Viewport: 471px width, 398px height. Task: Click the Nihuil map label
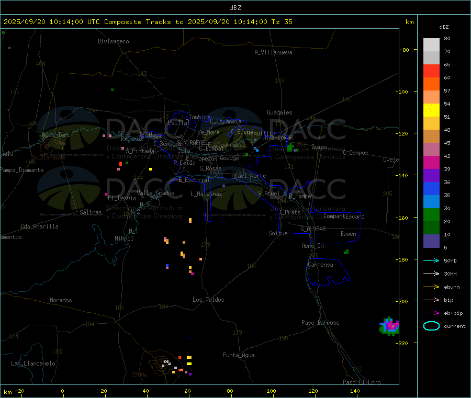click(x=124, y=238)
